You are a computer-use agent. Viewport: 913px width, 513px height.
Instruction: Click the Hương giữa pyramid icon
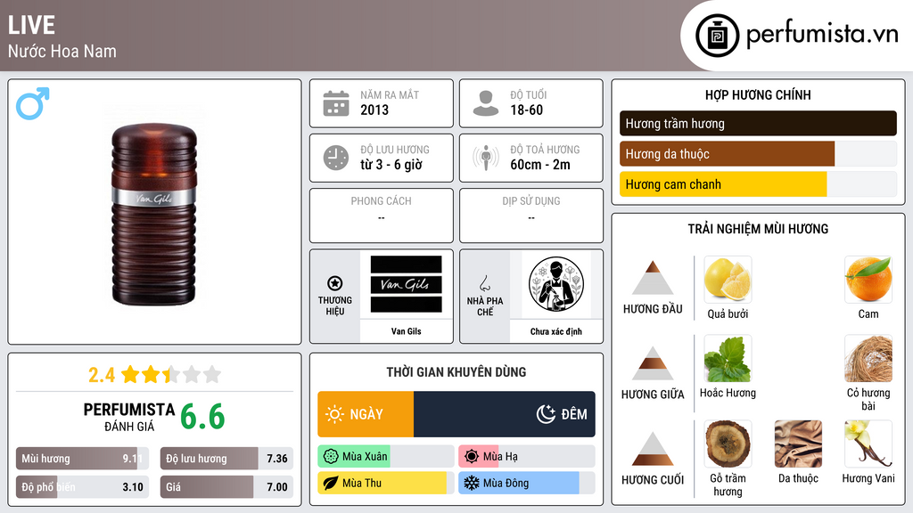[x=653, y=363]
